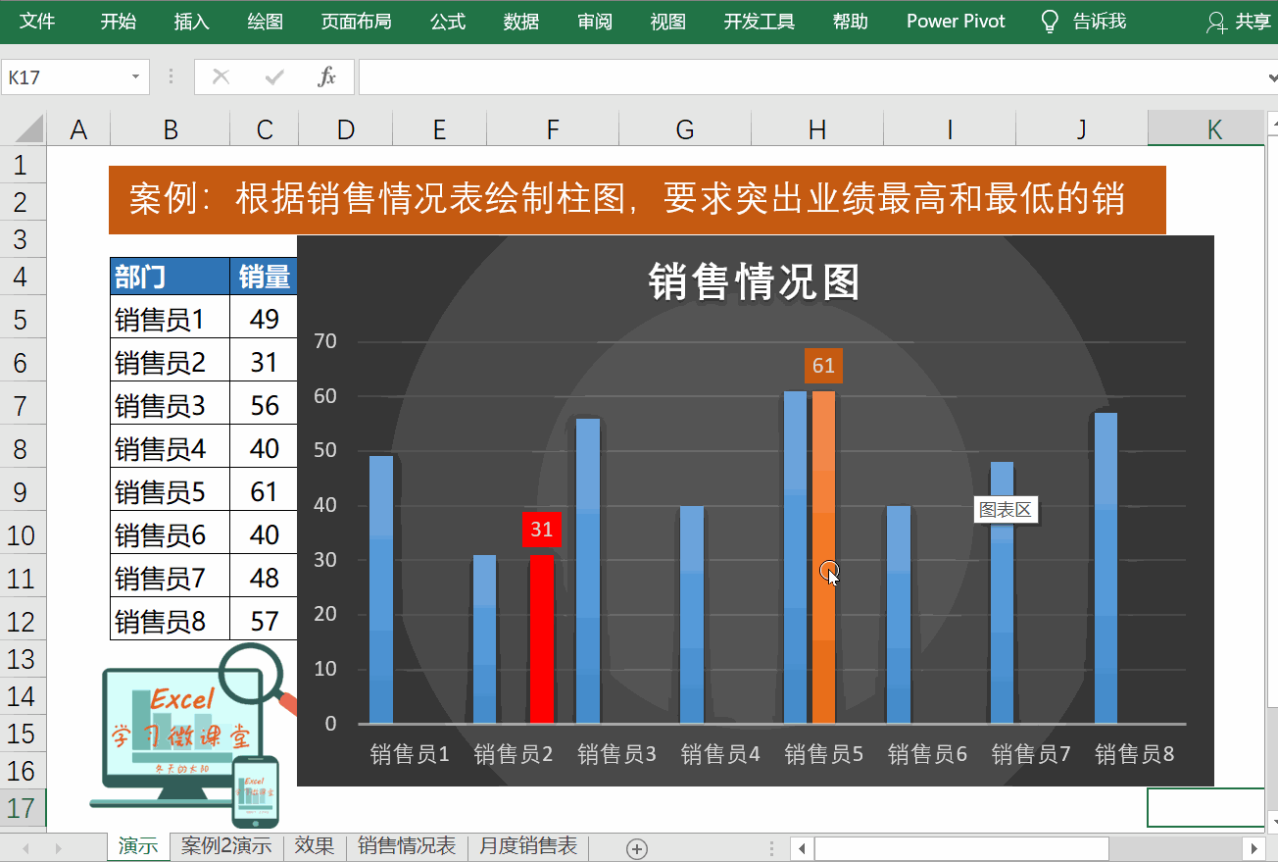Expand the formula bar chevron
Screen dimensions: 1278x862
(x=1271, y=76)
